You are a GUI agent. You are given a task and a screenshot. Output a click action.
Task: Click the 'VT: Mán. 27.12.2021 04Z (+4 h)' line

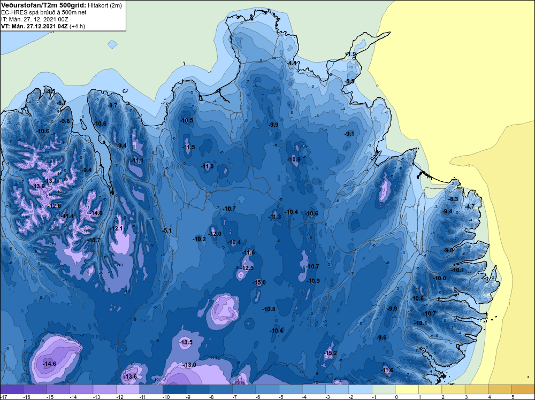tap(43, 26)
